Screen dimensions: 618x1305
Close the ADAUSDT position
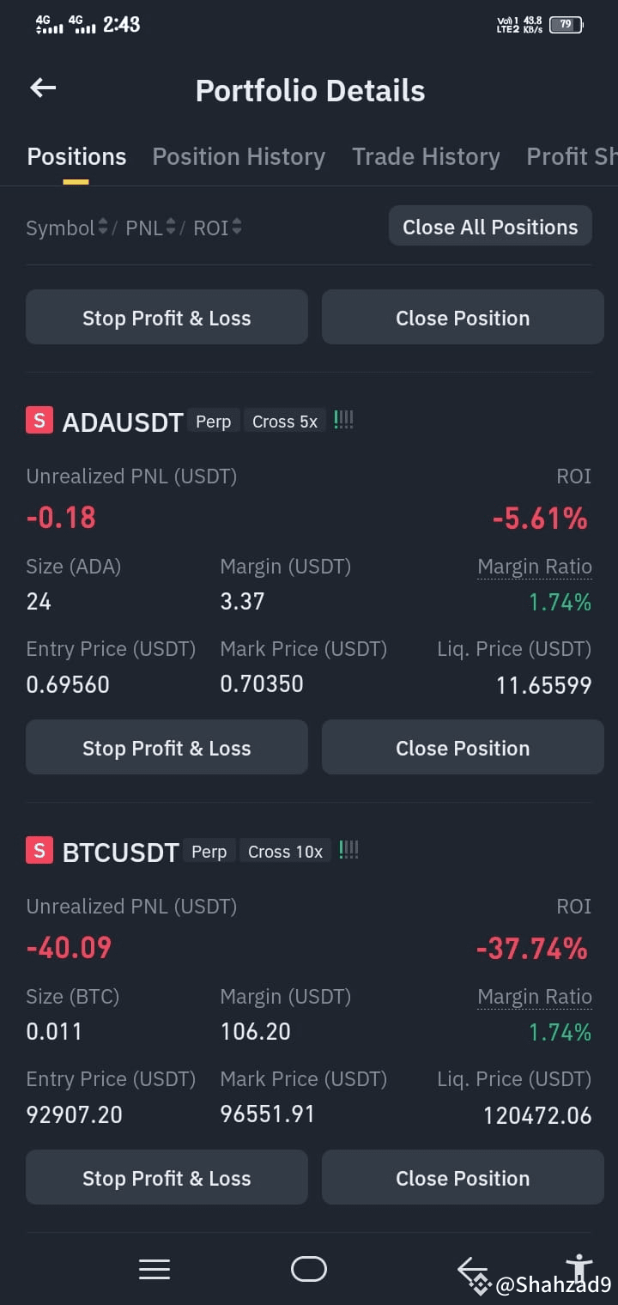click(x=463, y=748)
